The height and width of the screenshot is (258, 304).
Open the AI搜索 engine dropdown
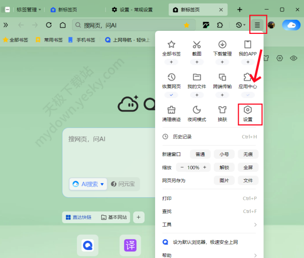pyautogui.click(x=89, y=184)
